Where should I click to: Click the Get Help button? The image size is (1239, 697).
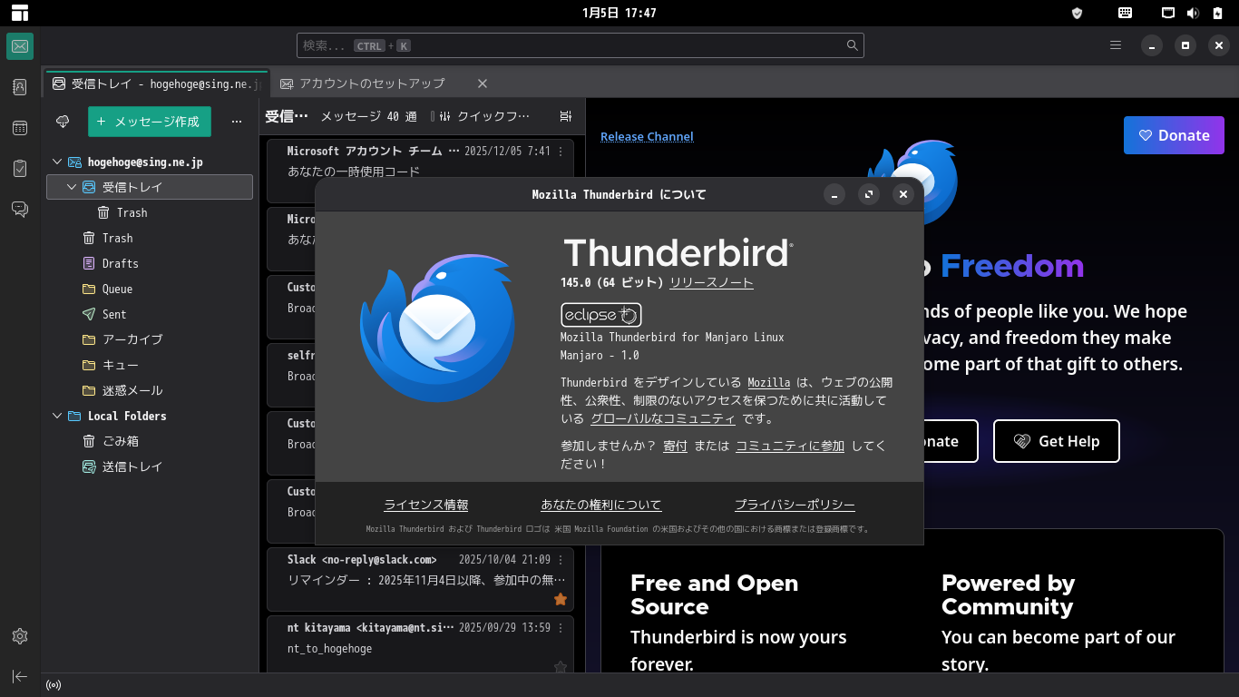(1057, 441)
